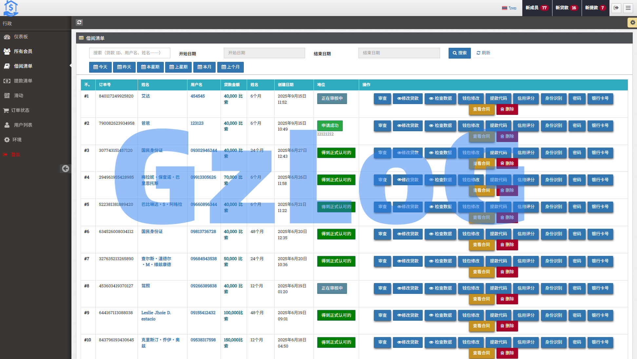Go to 提款清单 in the sidebar
637x359 pixels.
[x=23, y=81]
